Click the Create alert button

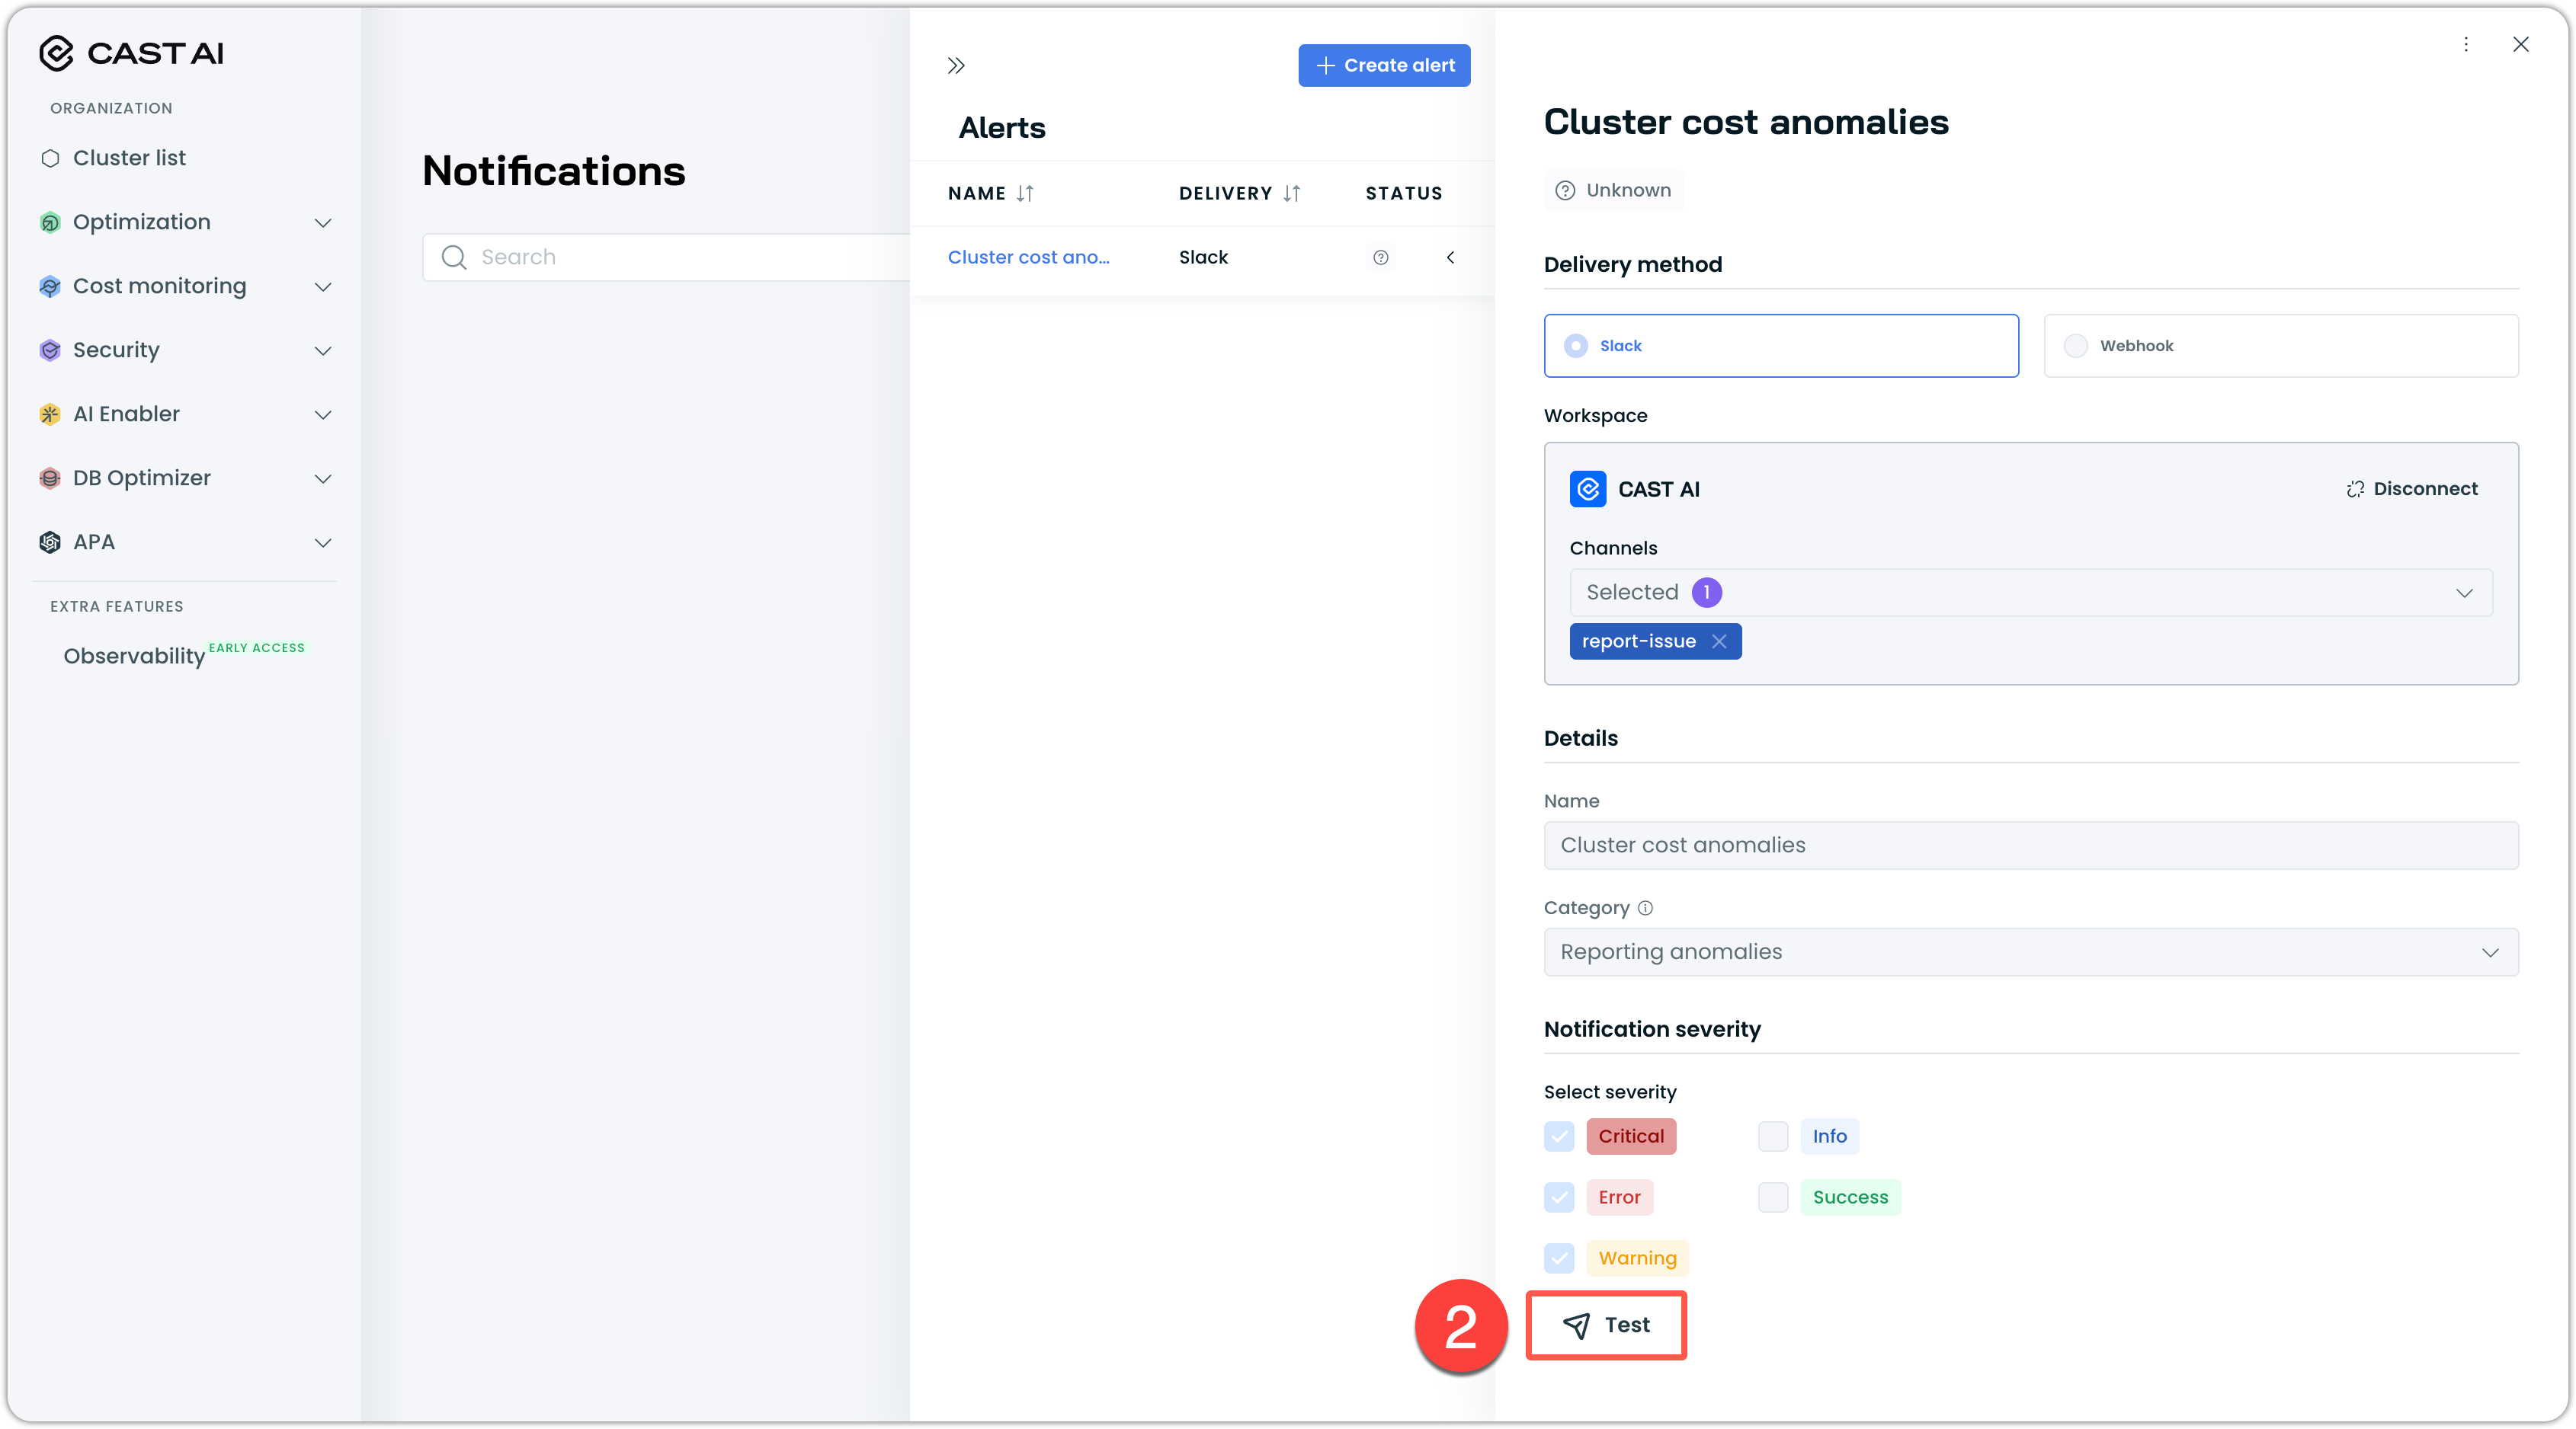point(1384,65)
